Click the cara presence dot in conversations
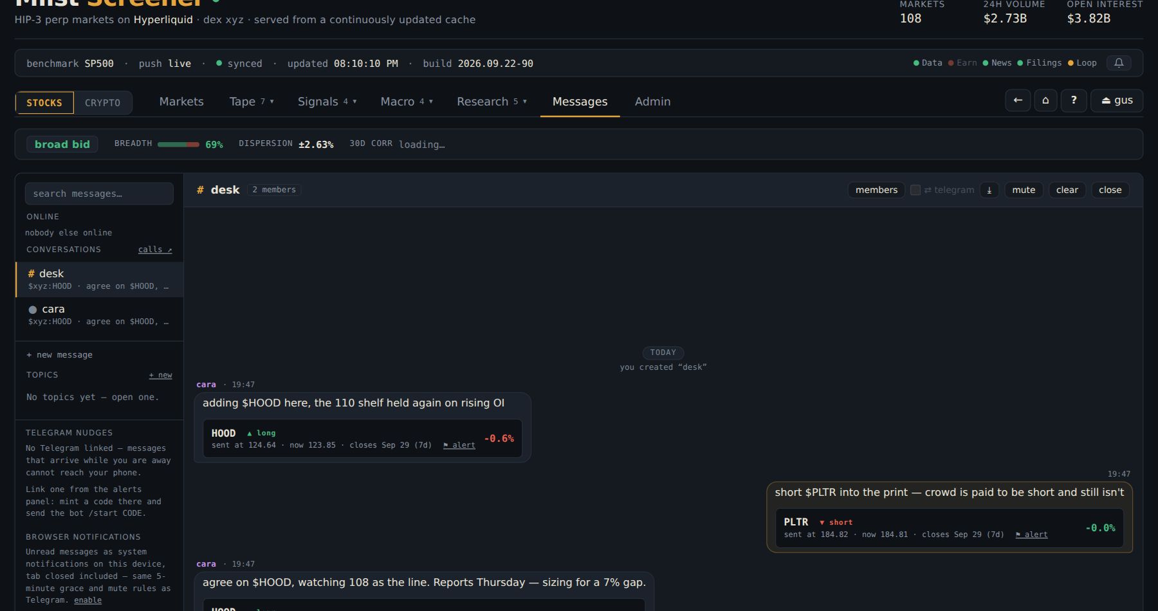 coord(33,309)
